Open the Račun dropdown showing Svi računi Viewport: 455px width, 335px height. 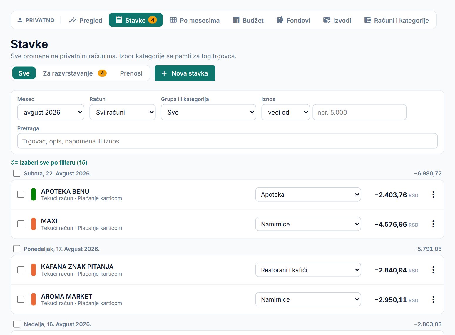click(123, 112)
